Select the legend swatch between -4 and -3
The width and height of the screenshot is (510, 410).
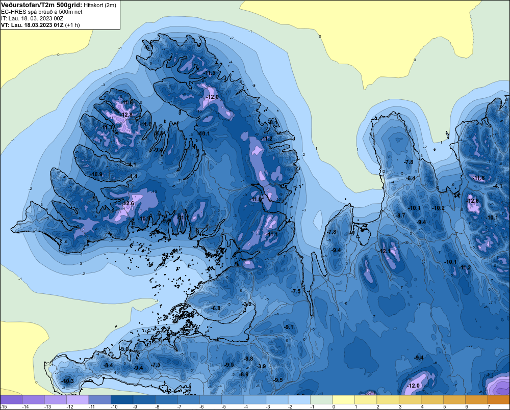pyautogui.click(x=255, y=400)
